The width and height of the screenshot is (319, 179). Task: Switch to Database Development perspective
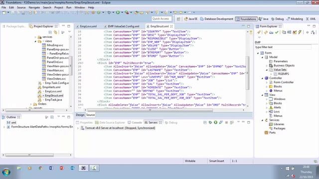pyautogui.click(x=217, y=19)
